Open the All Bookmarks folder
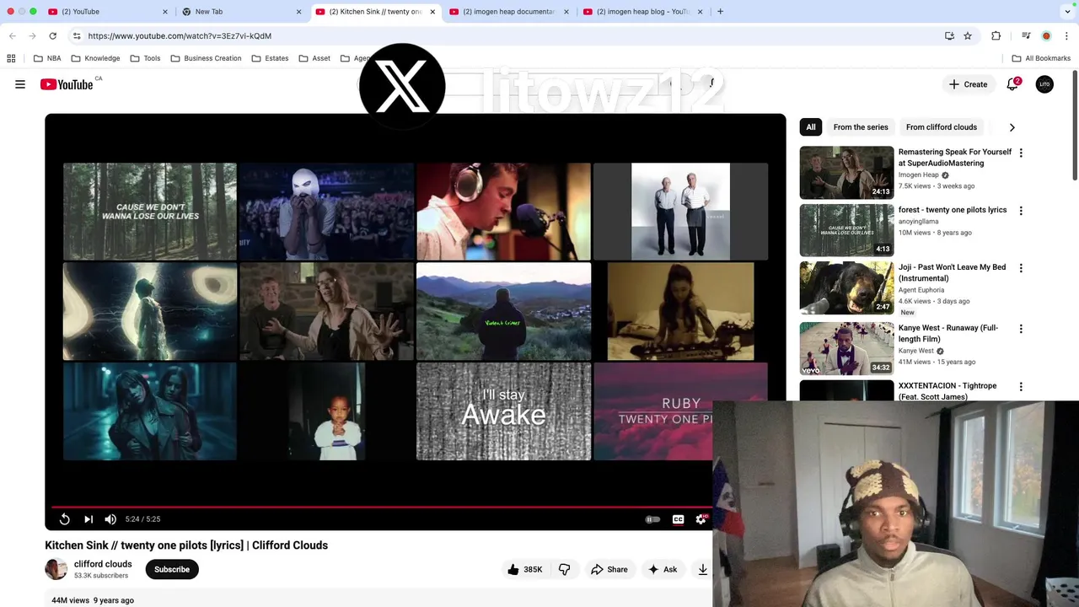1079x607 pixels. [1040, 58]
